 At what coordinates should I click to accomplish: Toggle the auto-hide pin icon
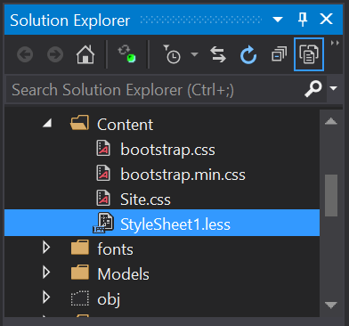pos(303,20)
